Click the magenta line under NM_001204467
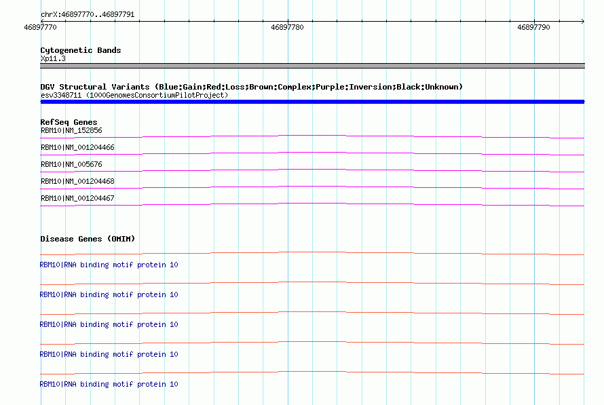Screen dimensions: 604x405 point(312,204)
